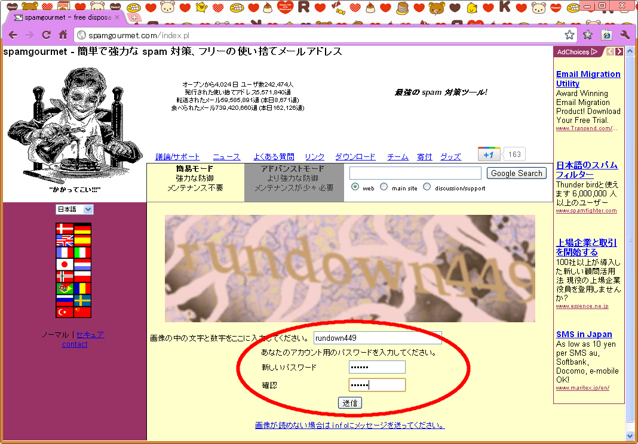Click the Google +1 button
Screen dimensions: 638x444
(489, 155)
